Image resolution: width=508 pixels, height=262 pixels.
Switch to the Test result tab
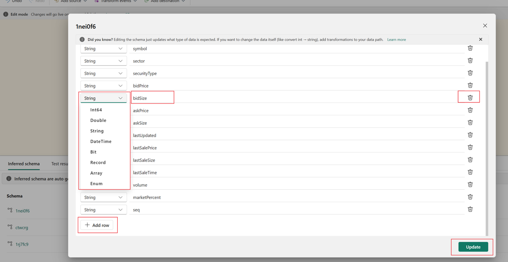coord(60,164)
